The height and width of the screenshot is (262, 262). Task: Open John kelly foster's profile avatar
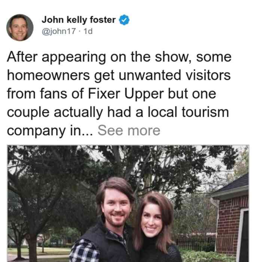coord(20,28)
